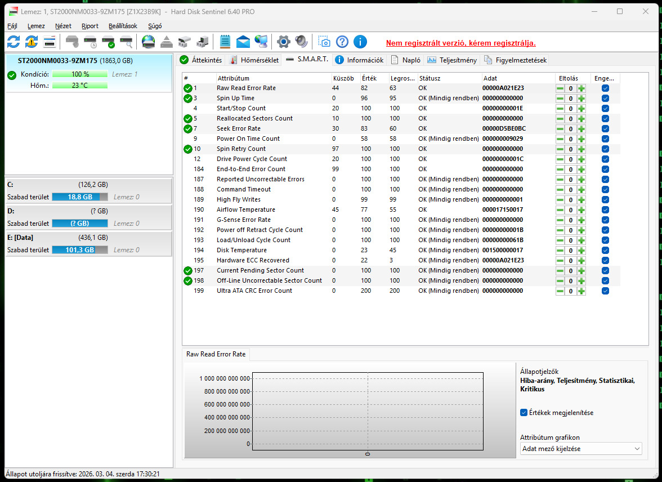Uncheck enable box for Raw Read Error Rate
Viewport: 662px width, 482px height.
click(x=606, y=88)
